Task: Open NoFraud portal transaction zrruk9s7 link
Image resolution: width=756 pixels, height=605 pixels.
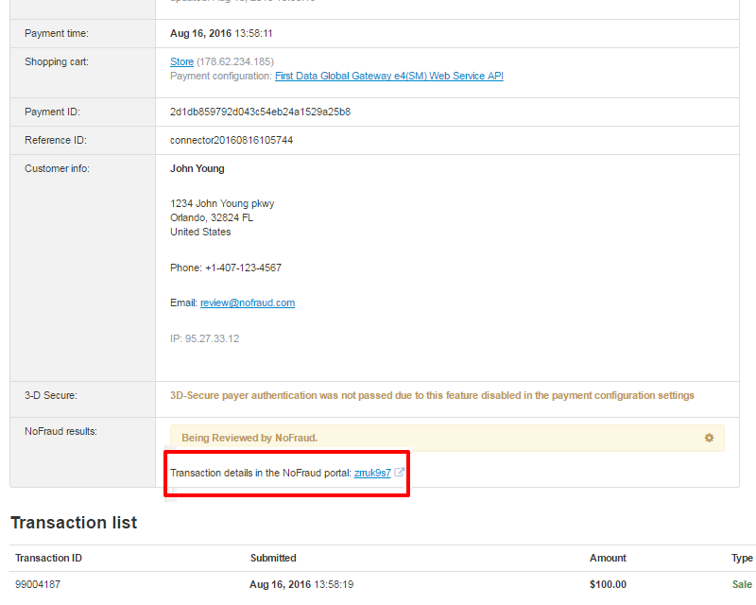Action: point(372,473)
